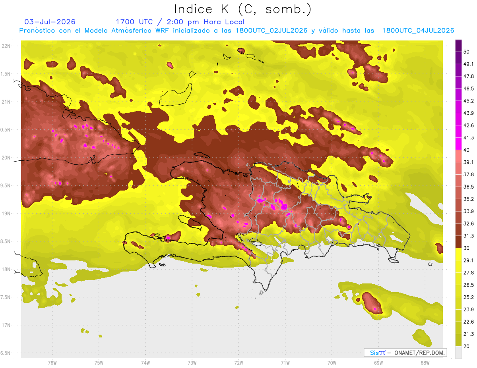Click the "43.9" color scale value
477x368 pixels.
point(469,113)
